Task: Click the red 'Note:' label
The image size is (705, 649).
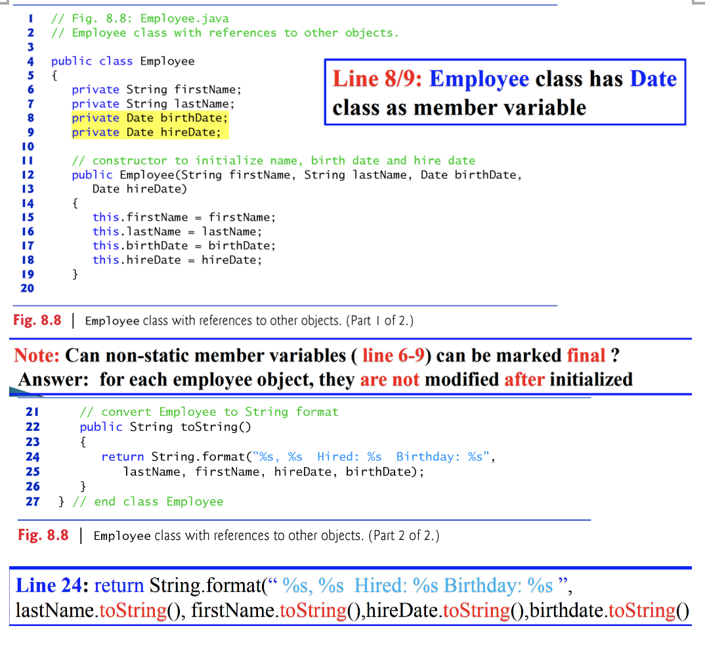Action: [x=36, y=355]
